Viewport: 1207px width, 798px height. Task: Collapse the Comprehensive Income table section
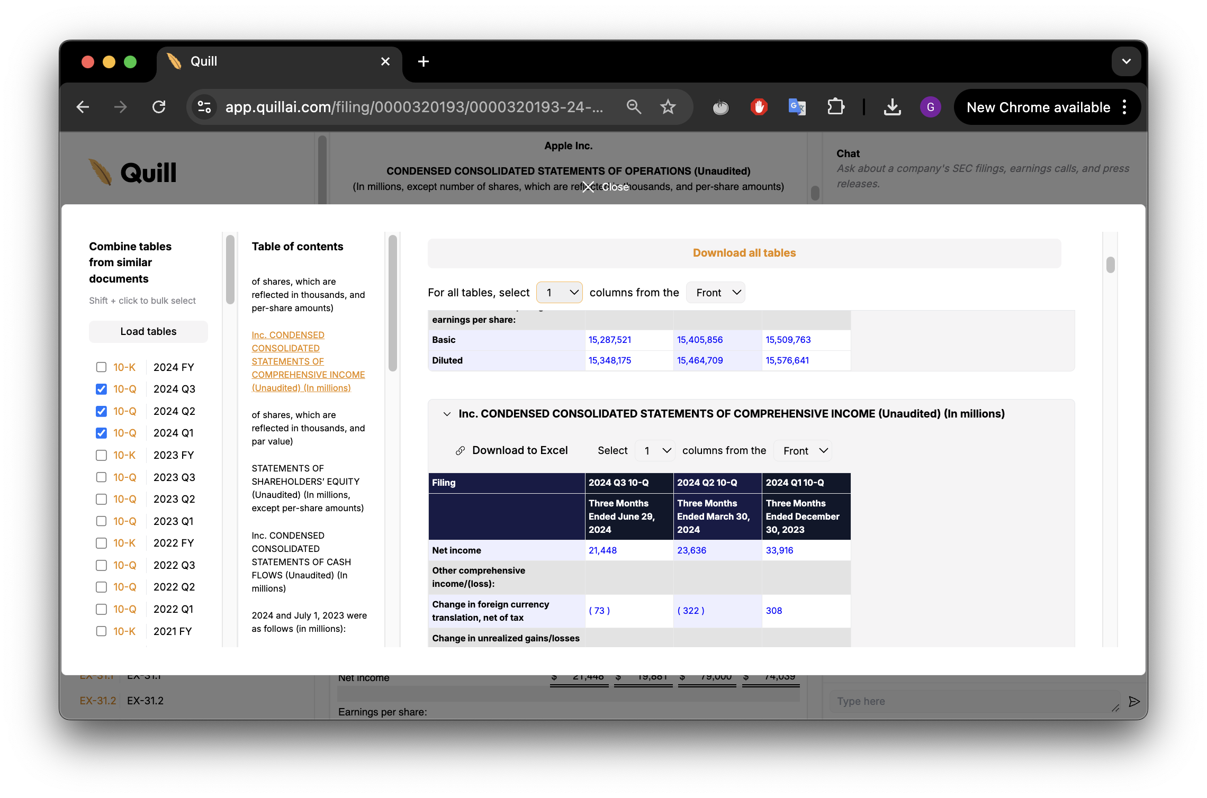click(446, 414)
